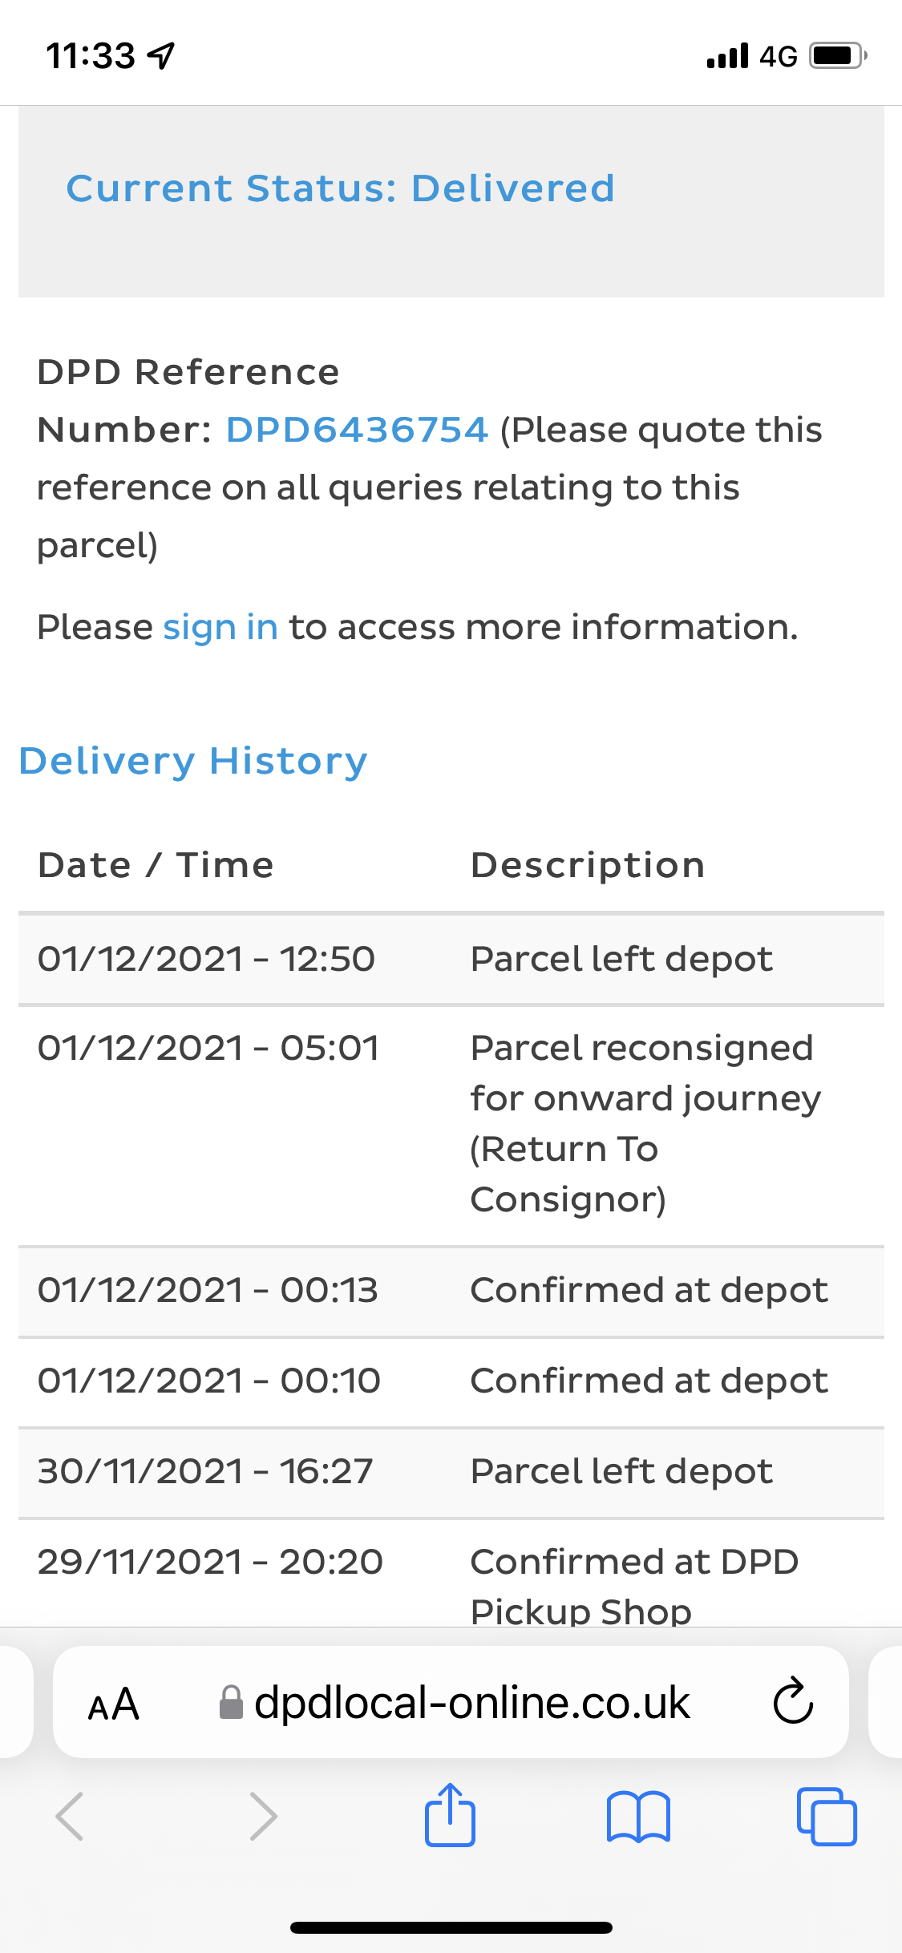Screen dimensions: 902x1953
Task: Tap the padlock icon in address bar
Action: coord(231,1703)
